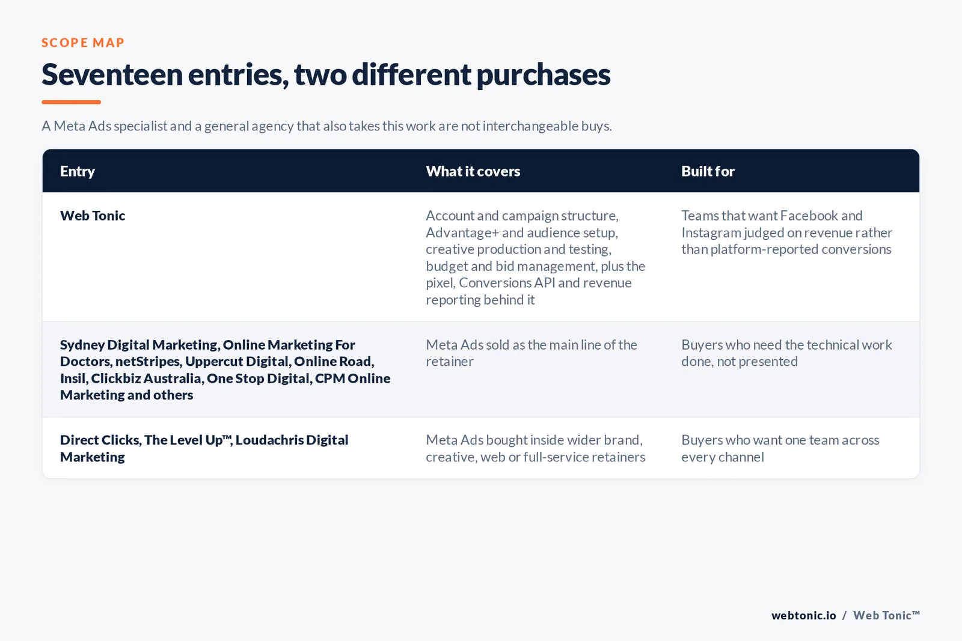Click 'Buyers who want one team' text
Viewport: 962px width, 641px height.
pos(780,448)
